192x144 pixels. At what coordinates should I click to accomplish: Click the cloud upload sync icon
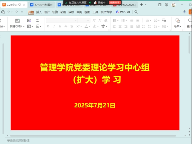coord(184,12)
